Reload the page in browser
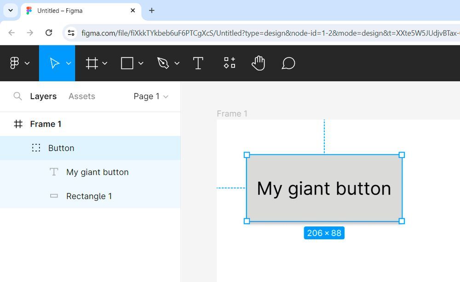 49,33
